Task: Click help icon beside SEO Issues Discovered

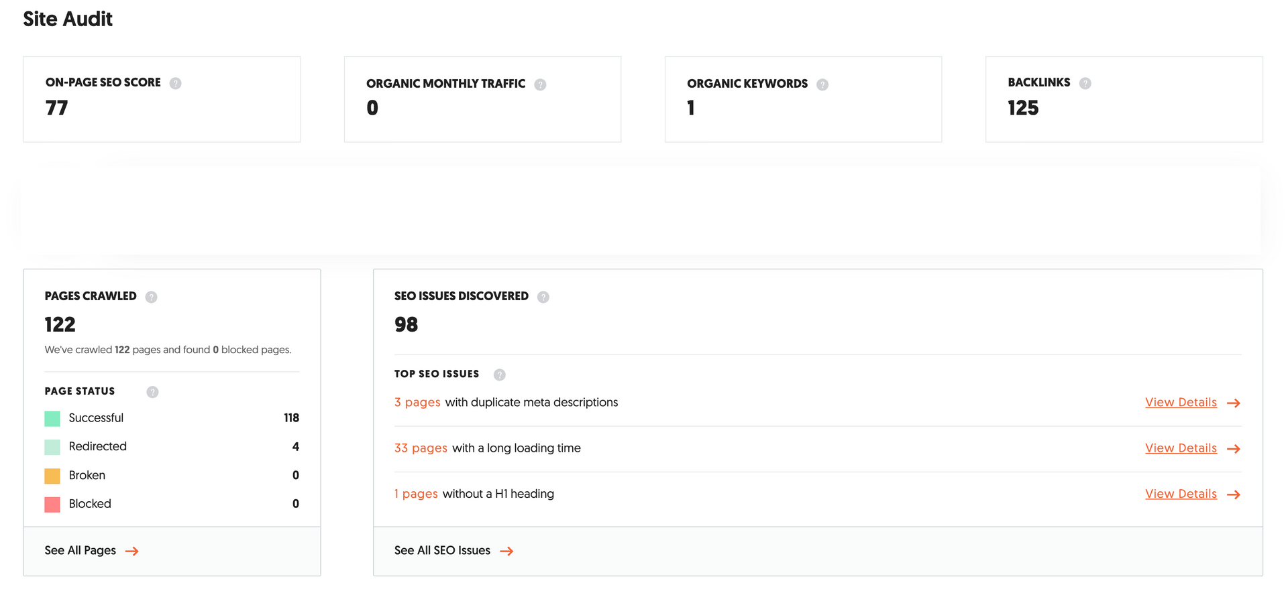Action: [x=543, y=297]
